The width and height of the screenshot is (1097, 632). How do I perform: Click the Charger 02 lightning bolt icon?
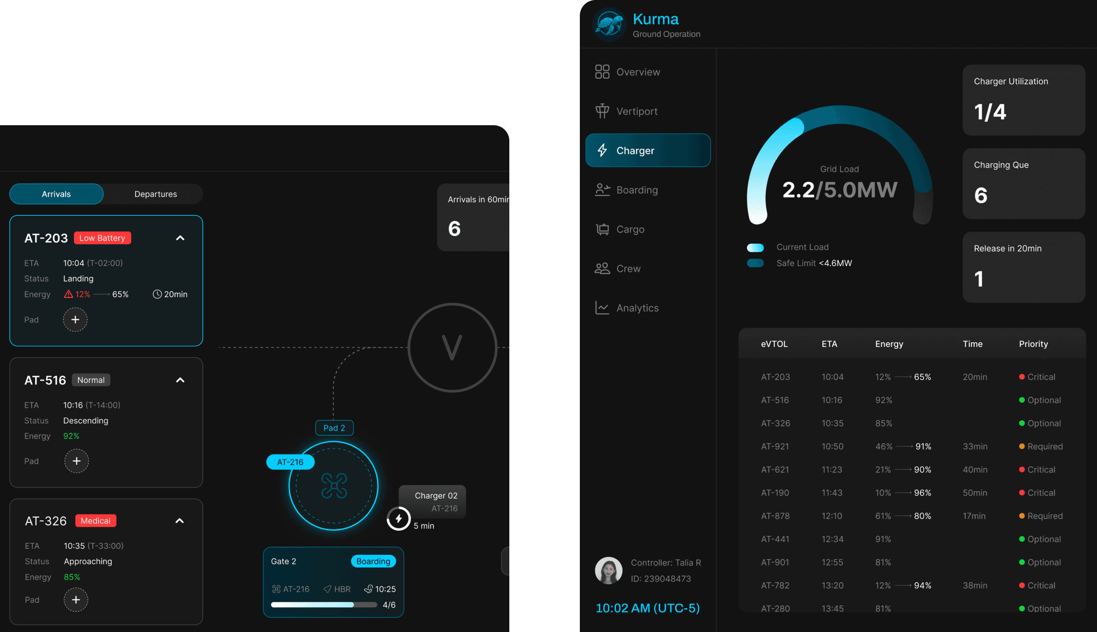399,519
